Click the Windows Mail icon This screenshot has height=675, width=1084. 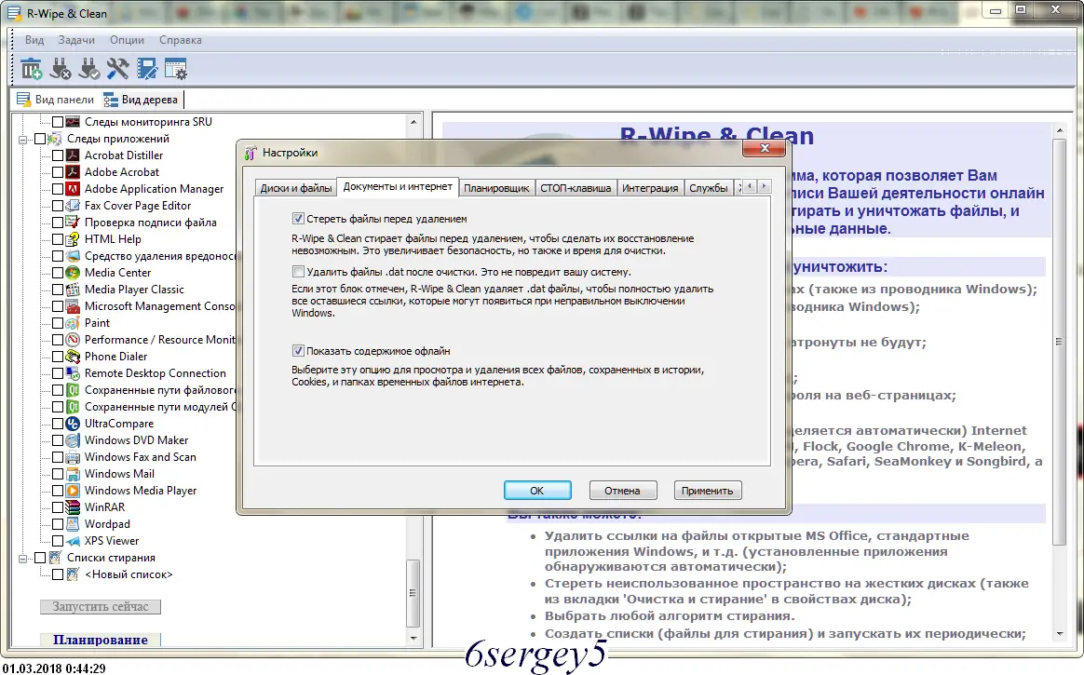pos(73,474)
